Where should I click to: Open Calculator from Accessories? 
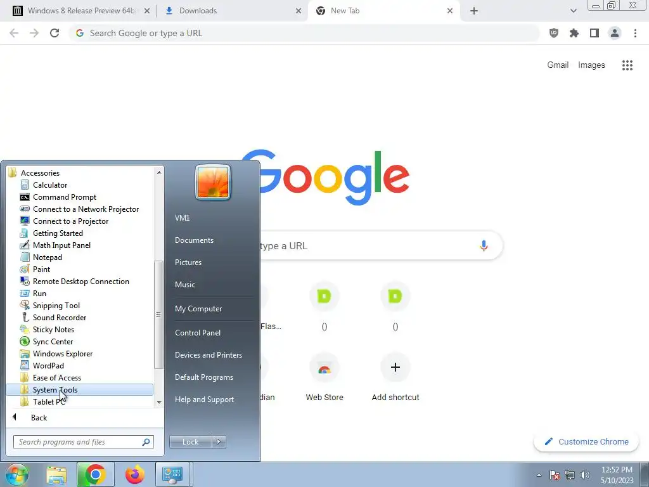coord(49,185)
